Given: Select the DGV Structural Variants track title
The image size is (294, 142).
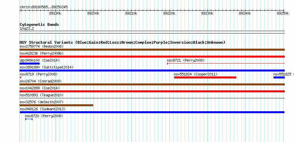Looking at the screenshot, I should 122,42.
